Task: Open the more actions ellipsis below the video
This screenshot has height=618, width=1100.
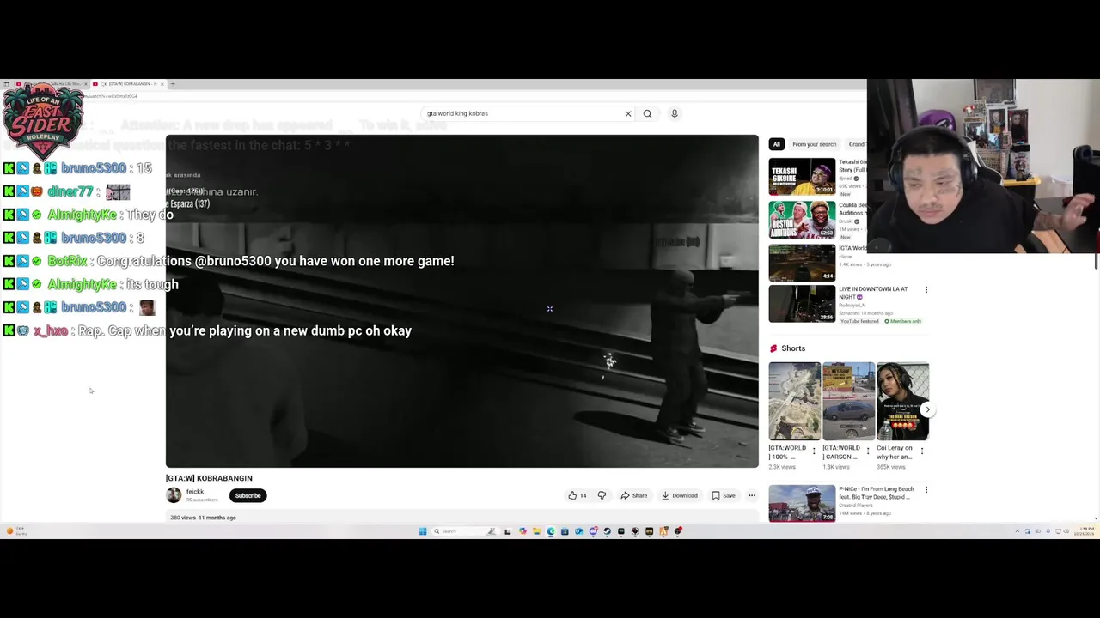Action: pyautogui.click(x=752, y=495)
